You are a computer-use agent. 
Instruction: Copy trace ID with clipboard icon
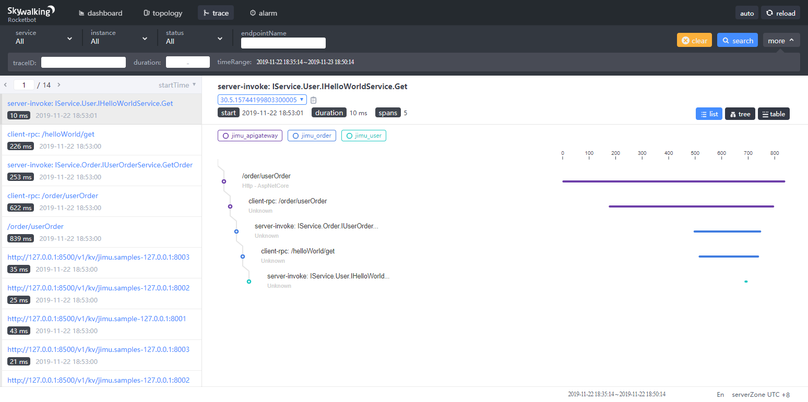314,100
